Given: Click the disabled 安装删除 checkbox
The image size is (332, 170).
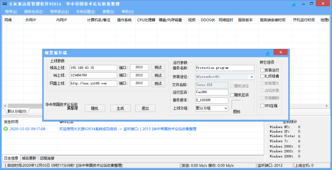Looking at the screenshot, I should tap(262, 98).
